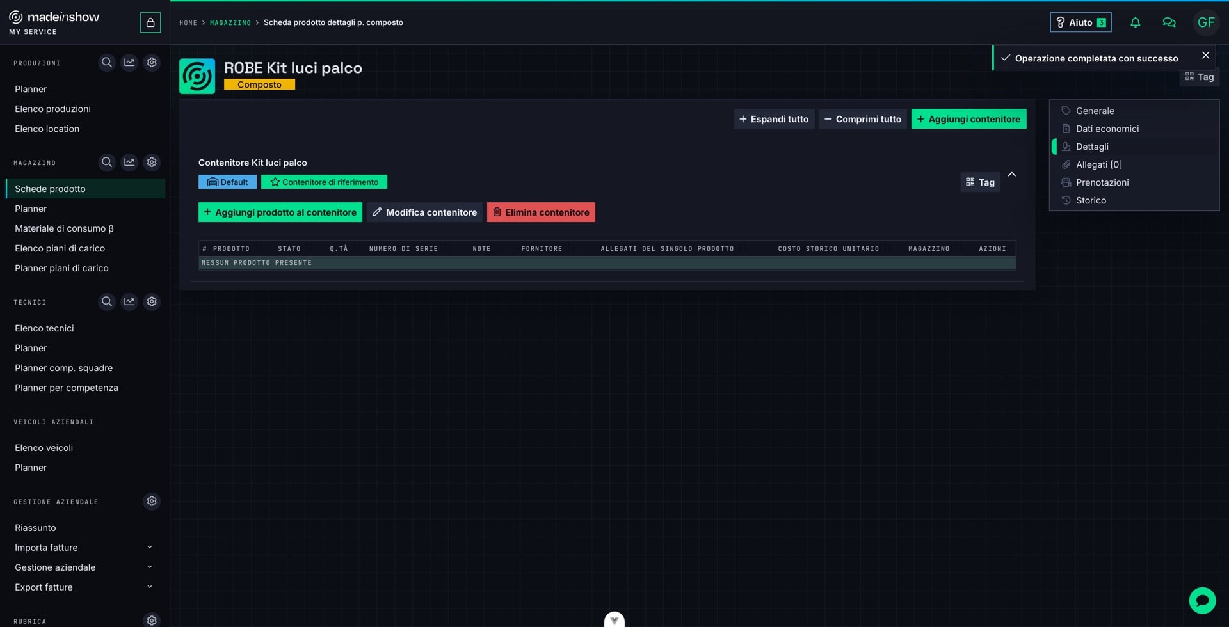
Task: Open the messages chat icon in header
Action: (x=1169, y=22)
